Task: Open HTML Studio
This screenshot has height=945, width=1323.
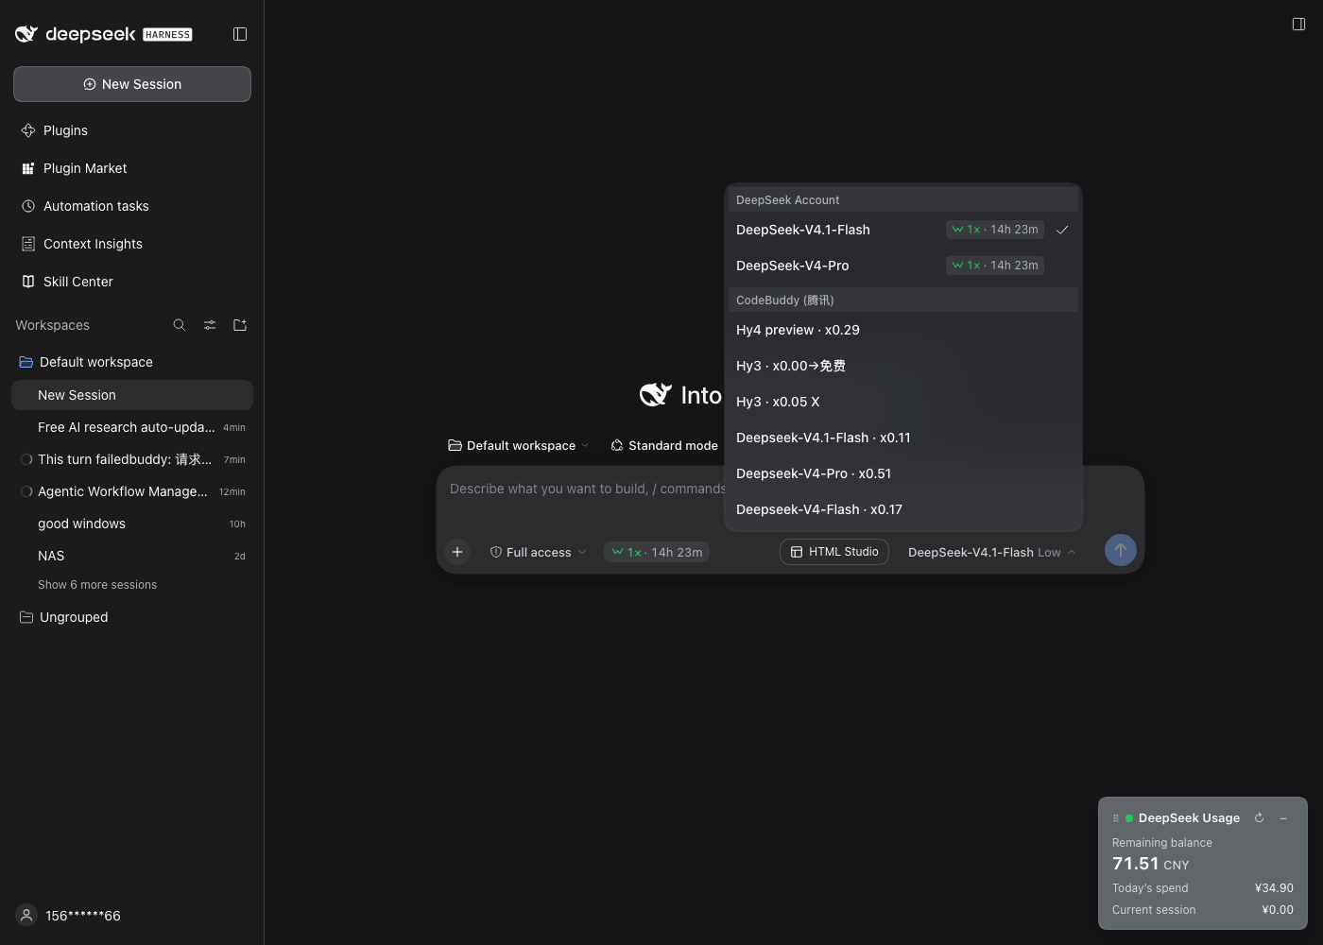Action: 834,552
